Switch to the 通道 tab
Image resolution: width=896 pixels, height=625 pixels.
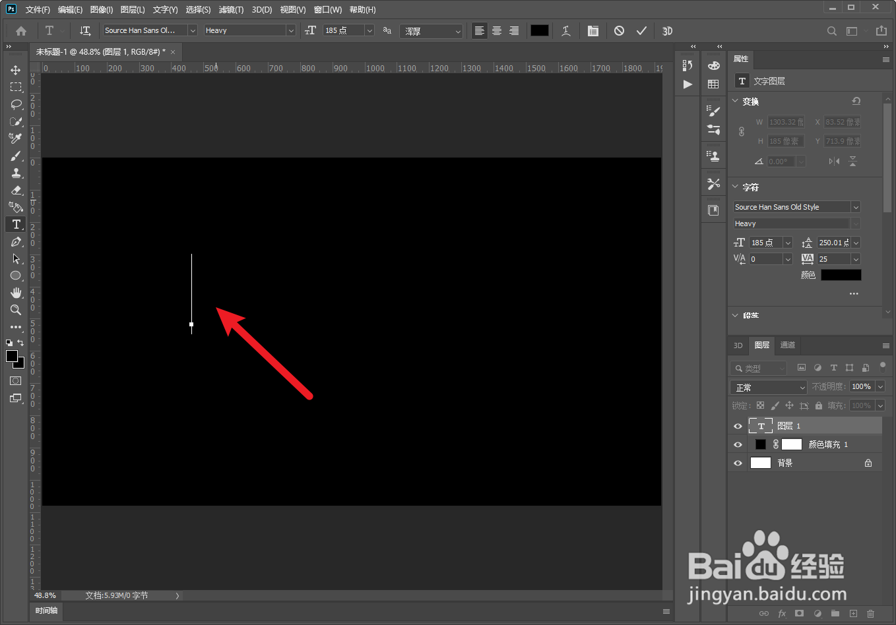[788, 345]
